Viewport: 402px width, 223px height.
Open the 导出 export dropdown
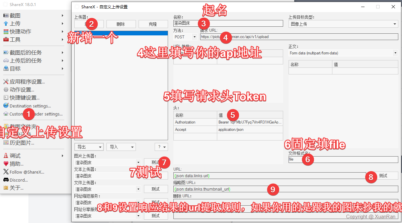pyautogui.click(x=89, y=147)
